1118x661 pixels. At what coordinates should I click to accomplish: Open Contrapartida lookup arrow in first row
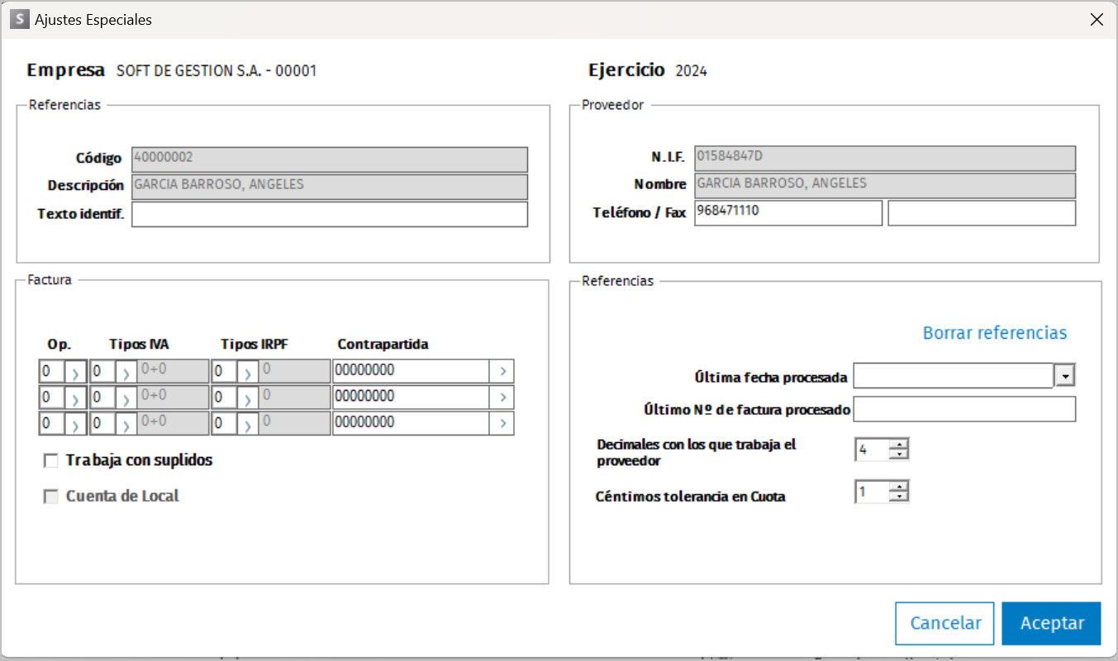point(502,372)
